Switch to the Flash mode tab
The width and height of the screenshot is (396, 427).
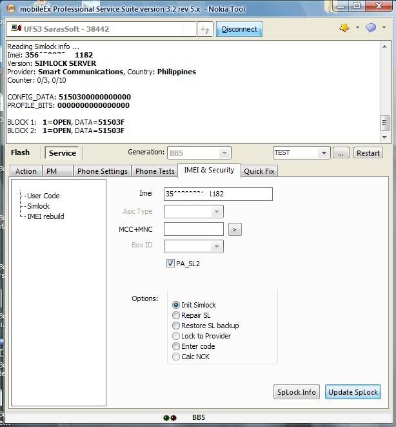pyautogui.click(x=21, y=152)
